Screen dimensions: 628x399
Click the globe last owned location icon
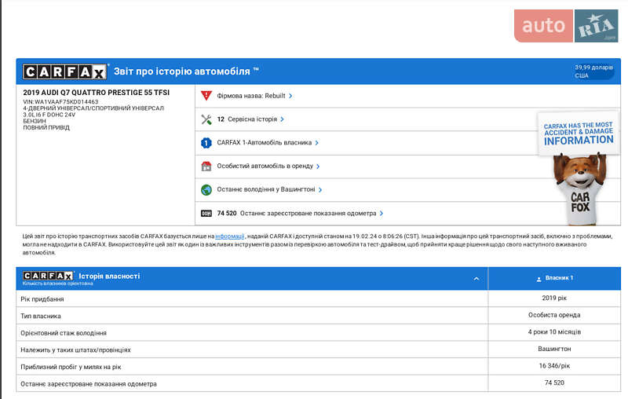(206, 189)
